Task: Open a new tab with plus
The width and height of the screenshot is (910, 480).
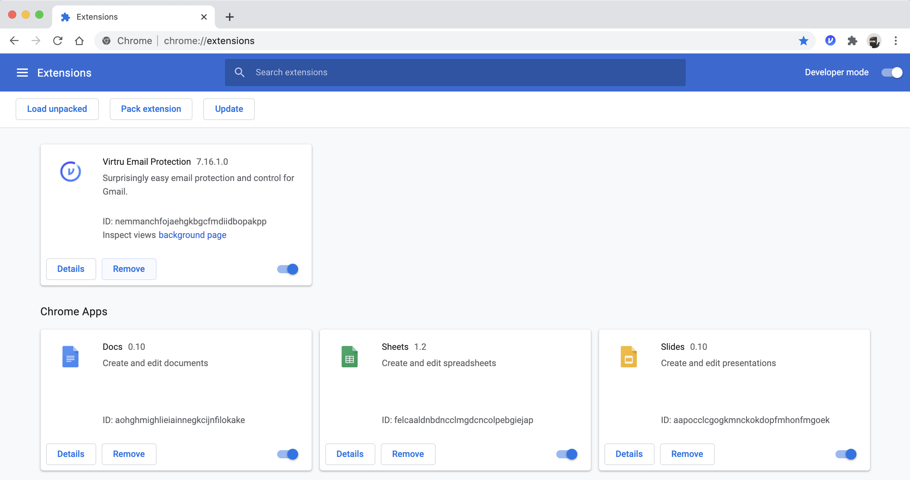Action: coord(230,17)
